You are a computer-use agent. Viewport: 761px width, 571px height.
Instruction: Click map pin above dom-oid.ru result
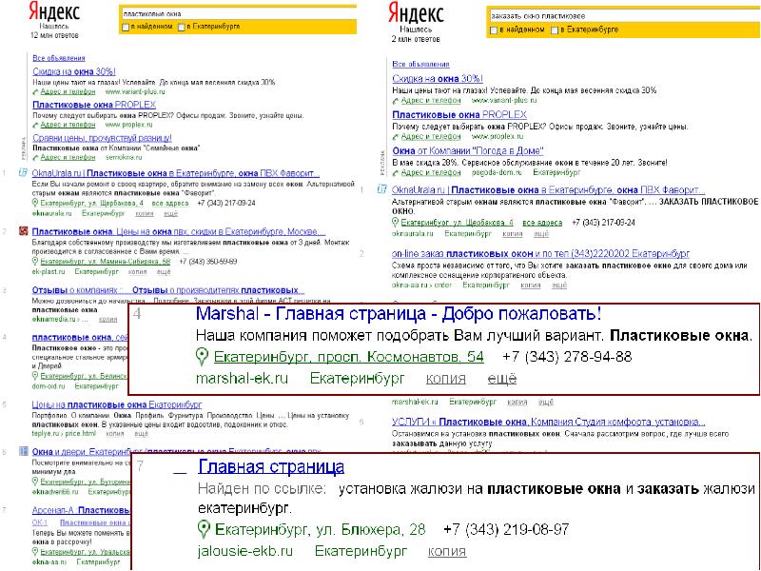tap(35, 376)
